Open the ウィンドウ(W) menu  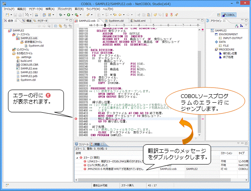click(x=93, y=9)
